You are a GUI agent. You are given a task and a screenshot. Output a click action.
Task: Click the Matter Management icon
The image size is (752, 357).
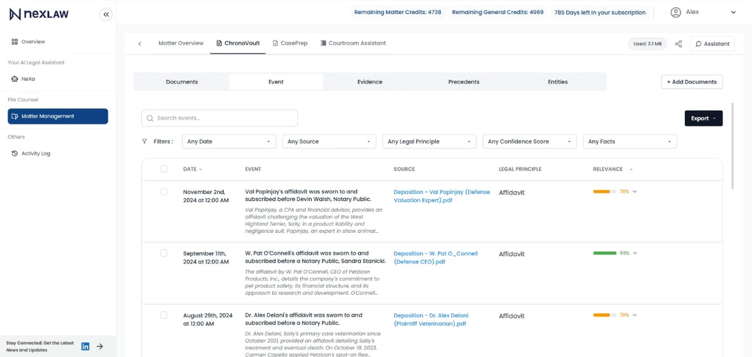(x=15, y=116)
